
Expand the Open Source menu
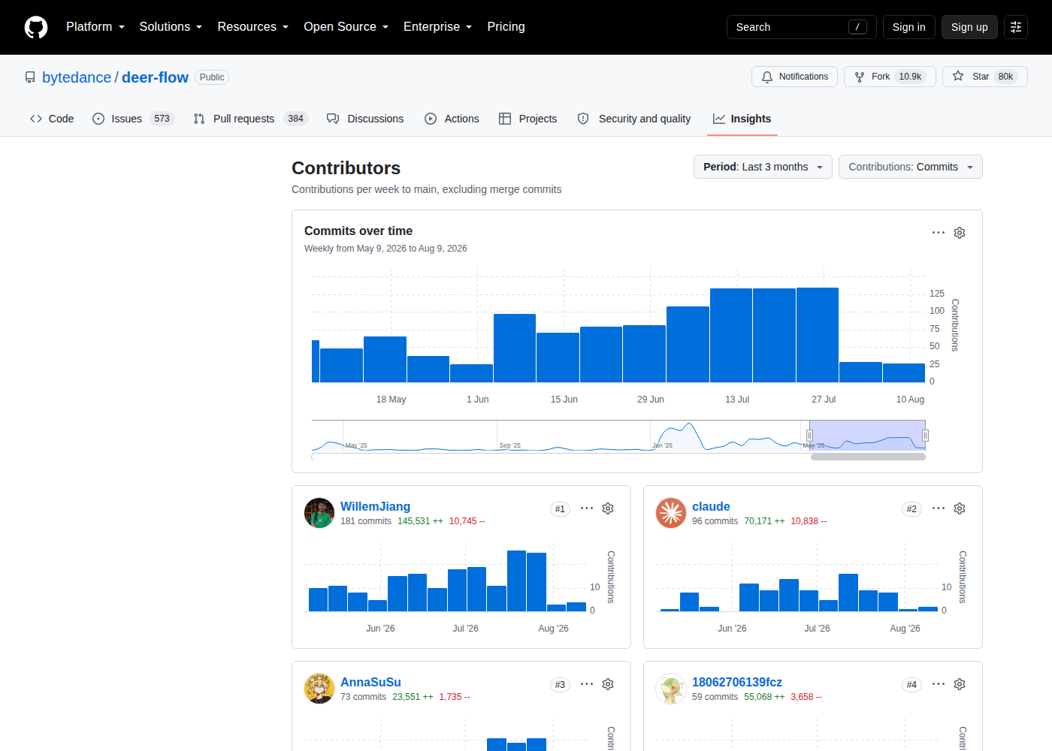pyautogui.click(x=346, y=27)
